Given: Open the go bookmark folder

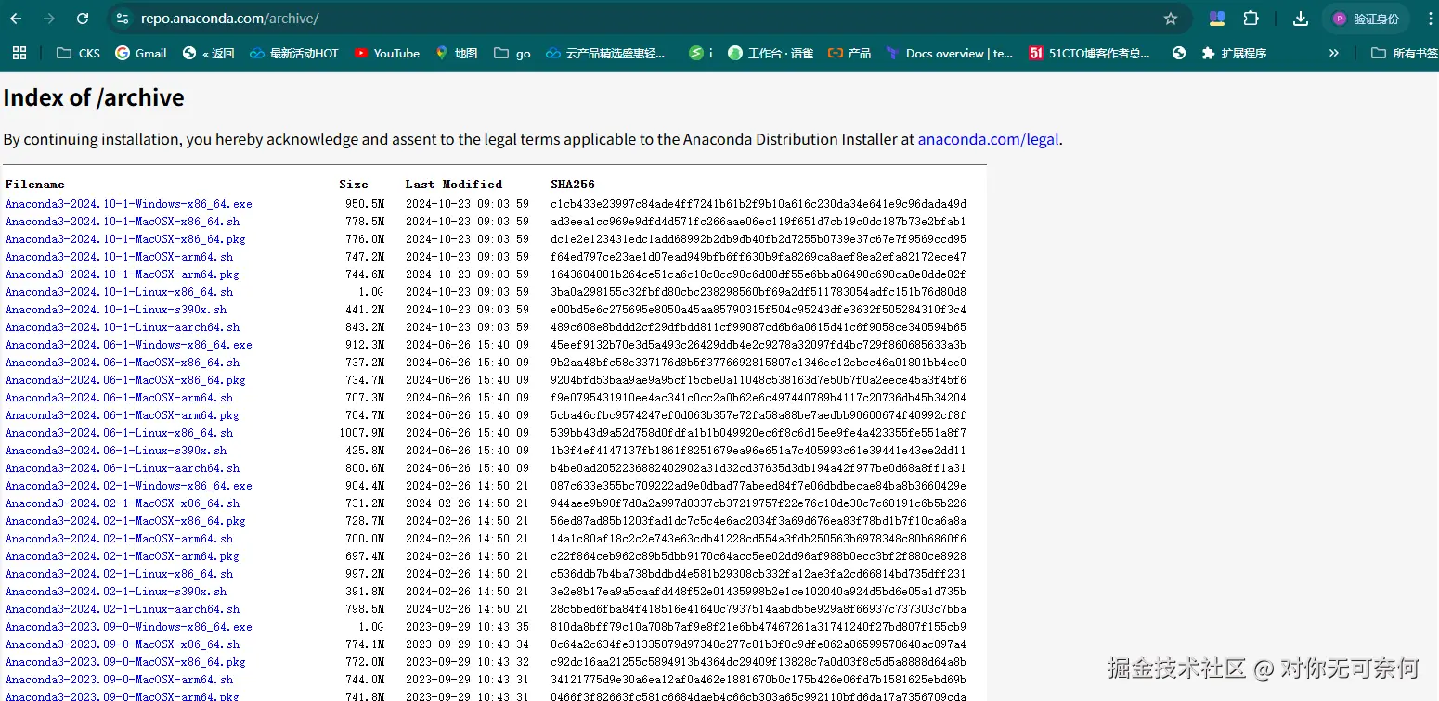Looking at the screenshot, I should [512, 53].
